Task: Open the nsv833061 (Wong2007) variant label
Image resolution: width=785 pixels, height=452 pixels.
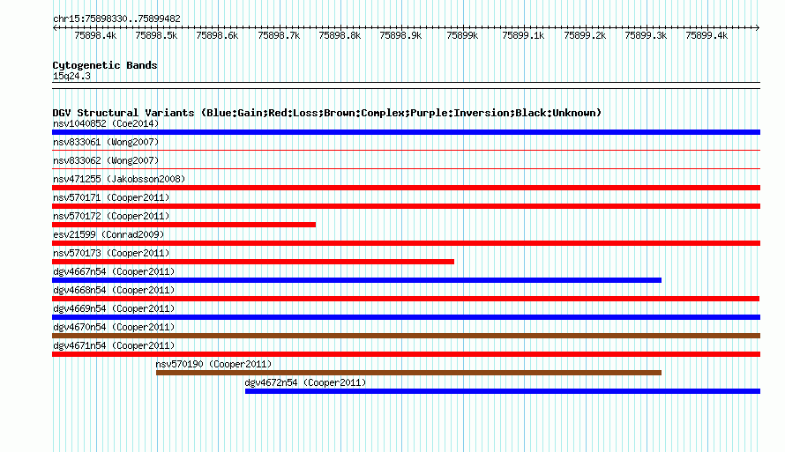Action: click(x=106, y=142)
